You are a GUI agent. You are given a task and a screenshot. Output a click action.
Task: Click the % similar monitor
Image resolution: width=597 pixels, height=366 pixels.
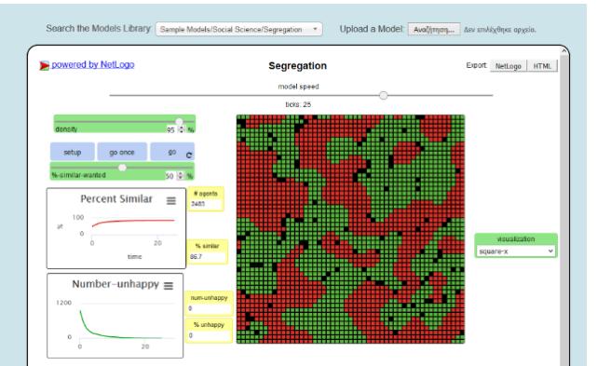[x=208, y=251]
